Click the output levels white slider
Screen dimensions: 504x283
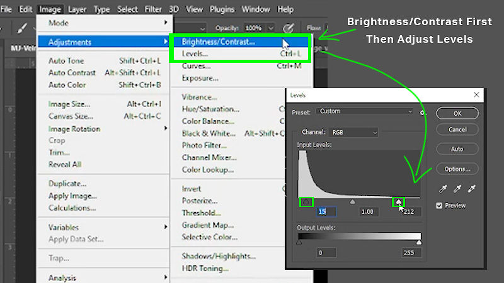click(419, 243)
